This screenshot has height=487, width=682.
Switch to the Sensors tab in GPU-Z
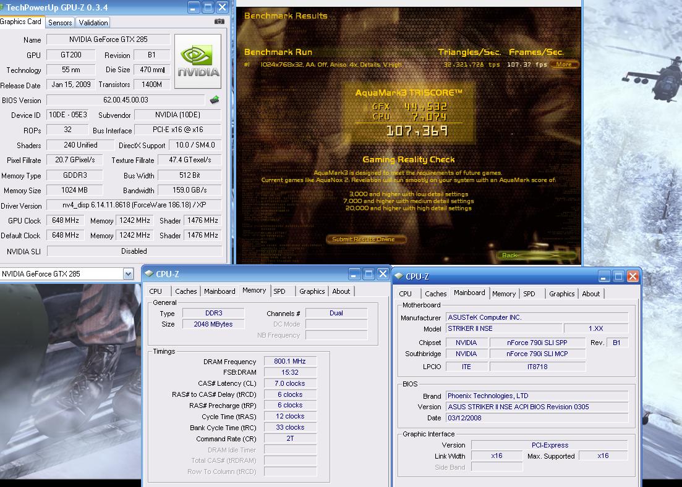(60, 23)
